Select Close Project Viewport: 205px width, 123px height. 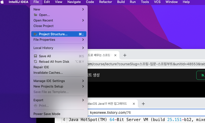59,26
